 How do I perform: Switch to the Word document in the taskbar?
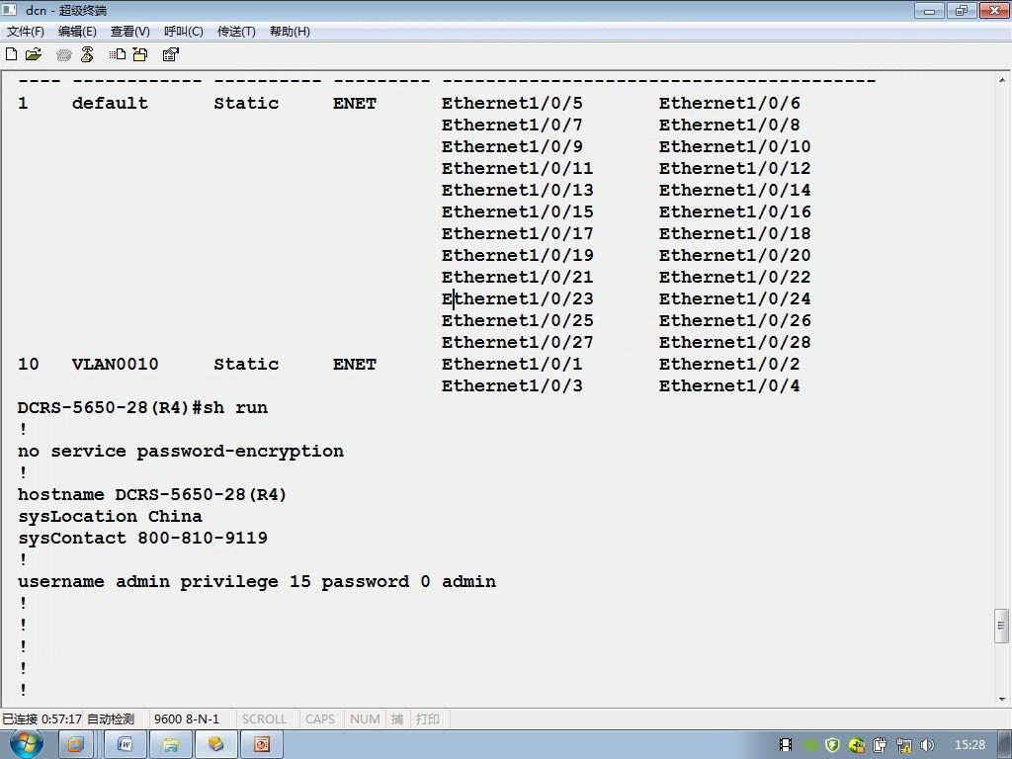[126, 745]
